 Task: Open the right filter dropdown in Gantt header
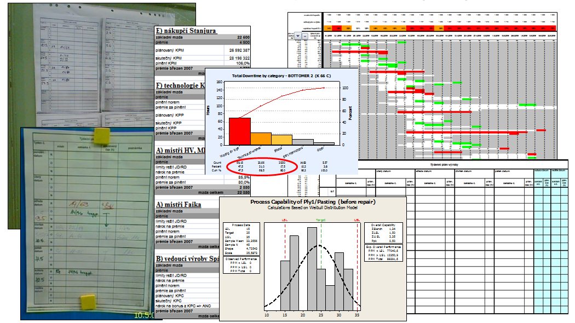tap(306, 36)
